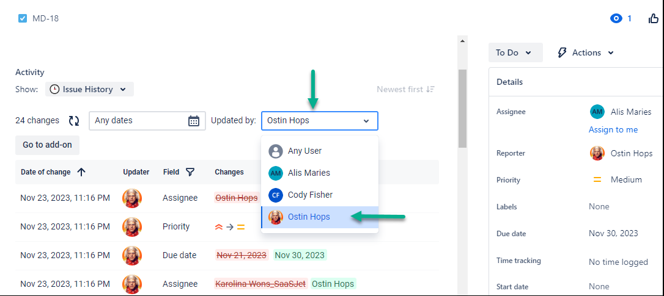The height and width of the screenshot is (296, 664).
Task: Click the thumbs-up vote icon
Action: (653, 18)
